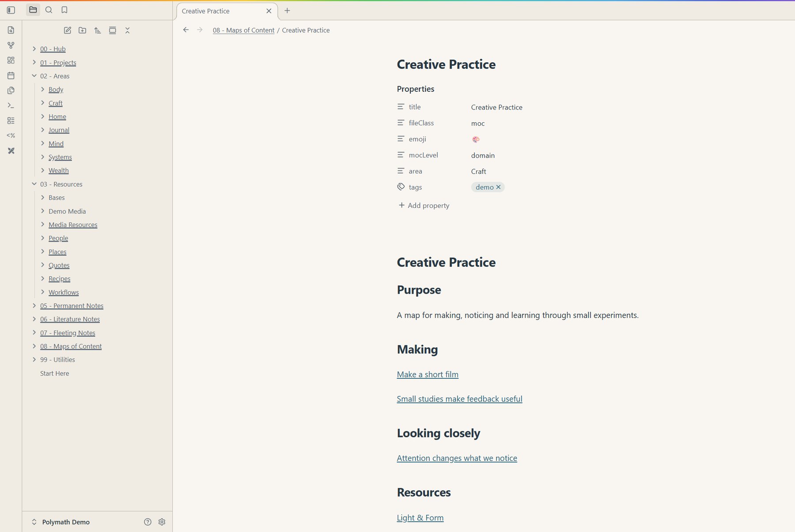The image size is (795, 532).
Task: Collapse the 03 - Resources folder
Action: click(34, 184)
